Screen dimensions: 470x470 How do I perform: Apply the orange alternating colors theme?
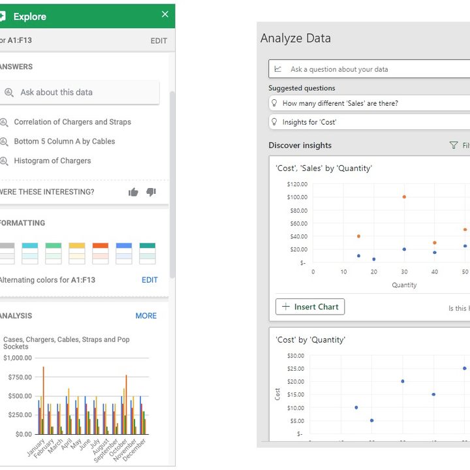pyautogui.click(x=101, y=253)
